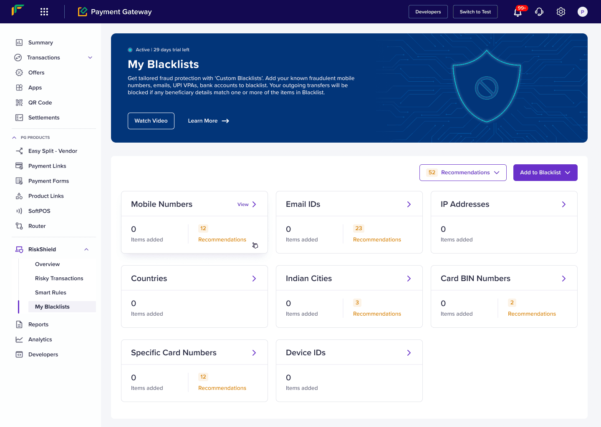Image resolution: width=601 pixels, height=427 pixels.
Task: Collapse the PG PRODUCTS section
Action: click(x=14, y=138)
